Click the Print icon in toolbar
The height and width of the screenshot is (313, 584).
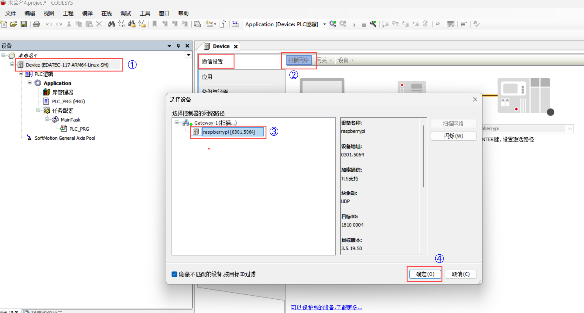[x=36, y=24]
